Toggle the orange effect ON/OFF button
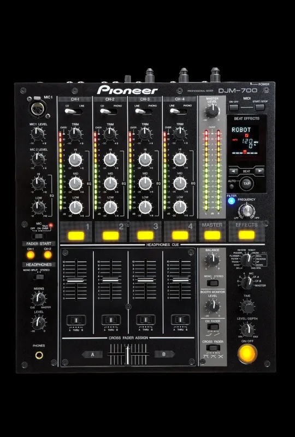This screenshot has width=295, height=437. tap(247, 353)
